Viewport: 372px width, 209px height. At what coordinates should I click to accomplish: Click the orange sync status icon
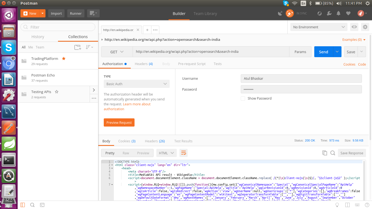point(289,13)
